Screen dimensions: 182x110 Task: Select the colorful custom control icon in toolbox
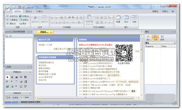[26, 77]
